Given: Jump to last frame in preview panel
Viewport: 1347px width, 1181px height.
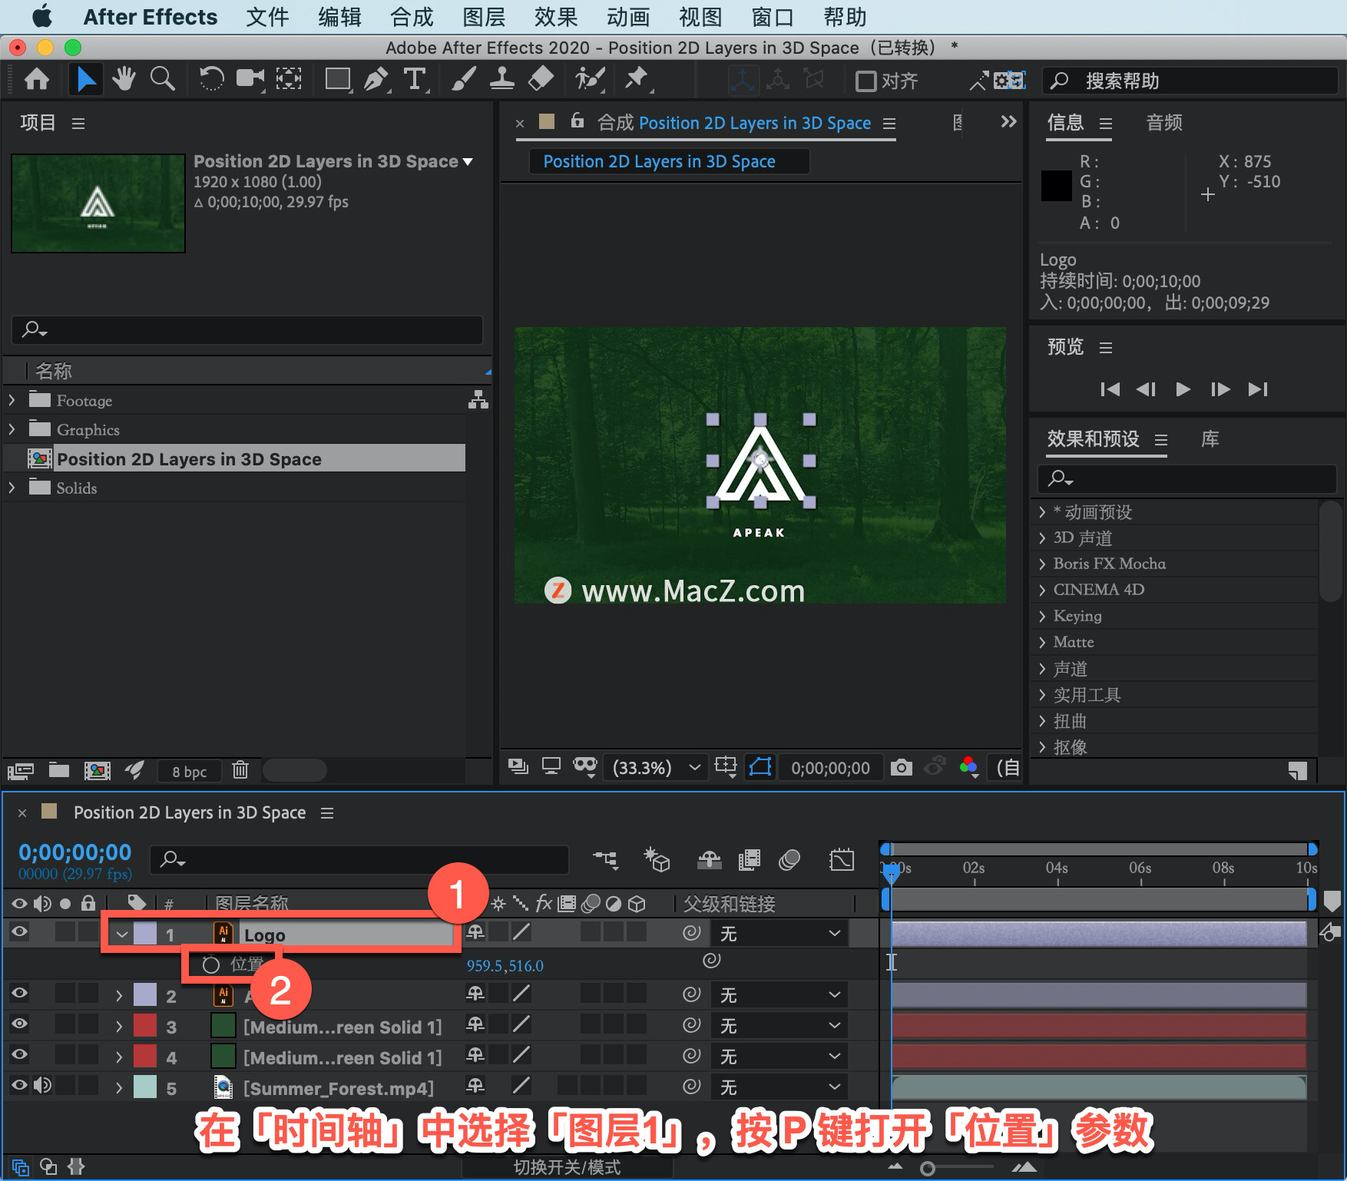Looking at the screenshot, I should pos(1257,389).
